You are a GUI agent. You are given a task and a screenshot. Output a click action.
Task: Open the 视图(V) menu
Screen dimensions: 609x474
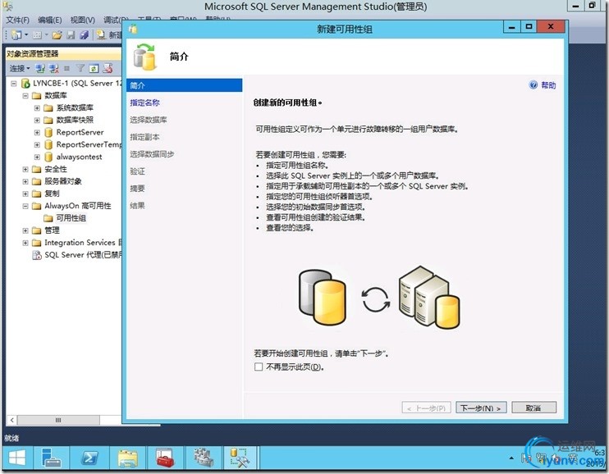click(x=82, y=20)
